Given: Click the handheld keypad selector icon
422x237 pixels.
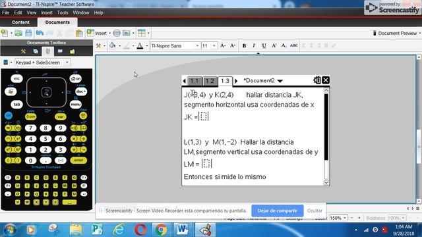Looking at the screenshot, I should [x=6, y=63].
